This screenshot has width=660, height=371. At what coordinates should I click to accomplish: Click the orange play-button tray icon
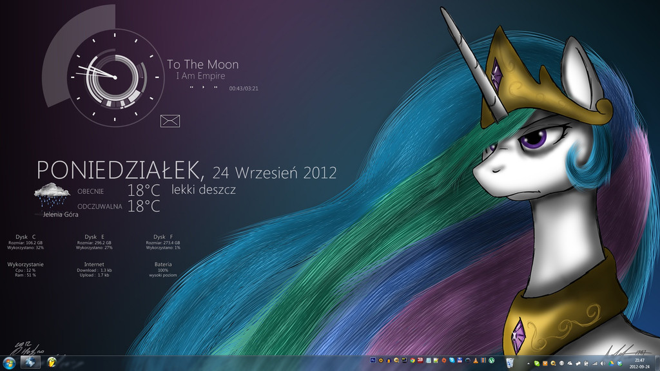click(545, 363)
